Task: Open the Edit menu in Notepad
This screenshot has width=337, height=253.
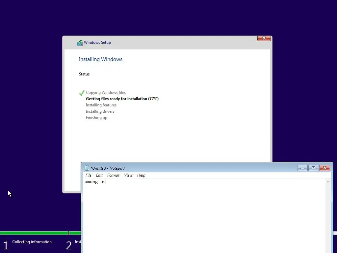Action: coord(99,175)
